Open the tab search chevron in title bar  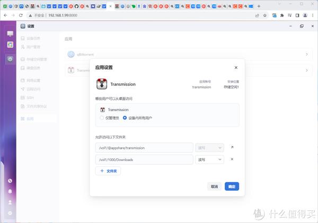[x=280, y=4]
